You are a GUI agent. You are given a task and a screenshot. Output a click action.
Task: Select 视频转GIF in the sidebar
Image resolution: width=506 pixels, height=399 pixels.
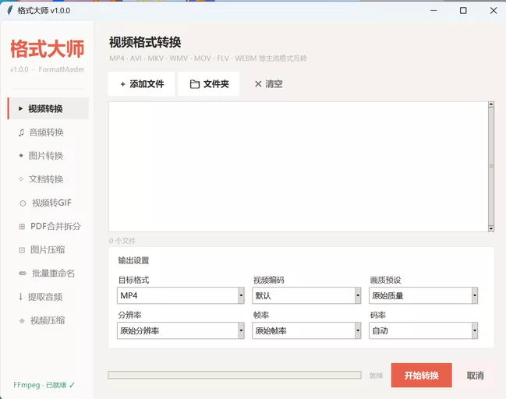click(x=48, y=203)
